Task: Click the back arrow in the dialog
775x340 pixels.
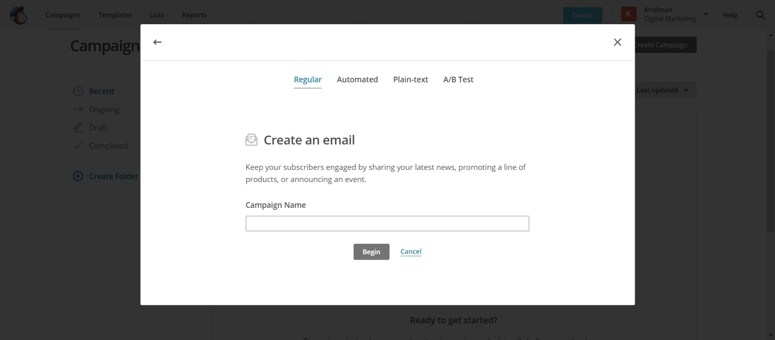Action: click(157, 42)
